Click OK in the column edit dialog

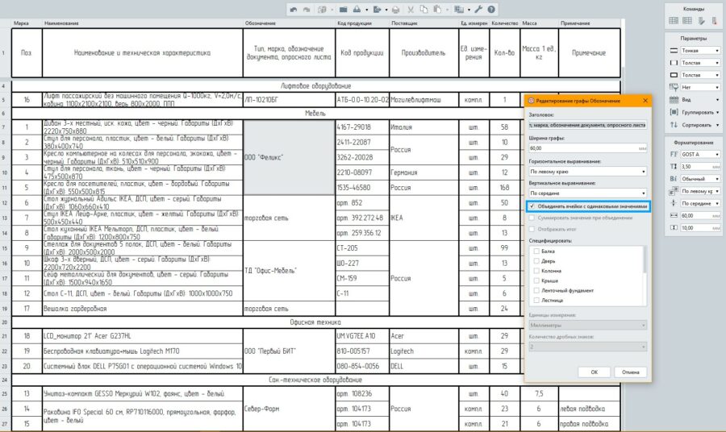pyautogui.click(x=594, y=372)
